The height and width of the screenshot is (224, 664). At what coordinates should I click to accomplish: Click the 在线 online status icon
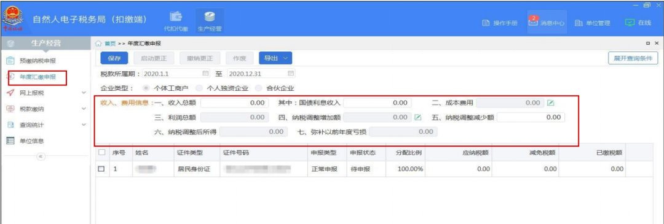[x=630, y=23]
